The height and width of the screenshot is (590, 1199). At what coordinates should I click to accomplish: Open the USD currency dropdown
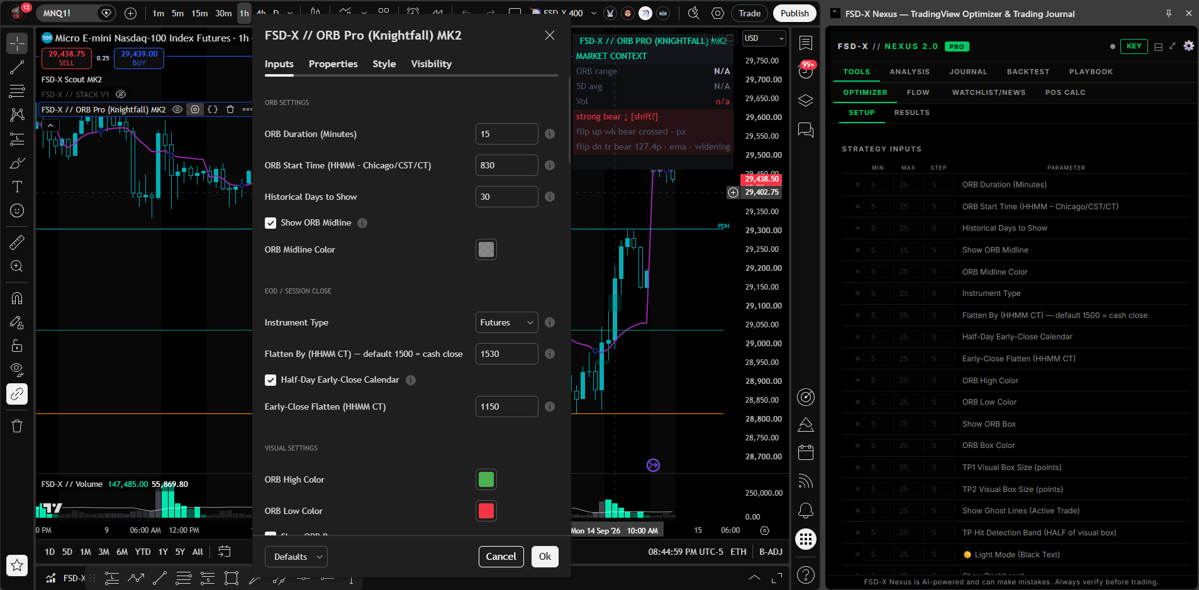(x=764, y=38)
